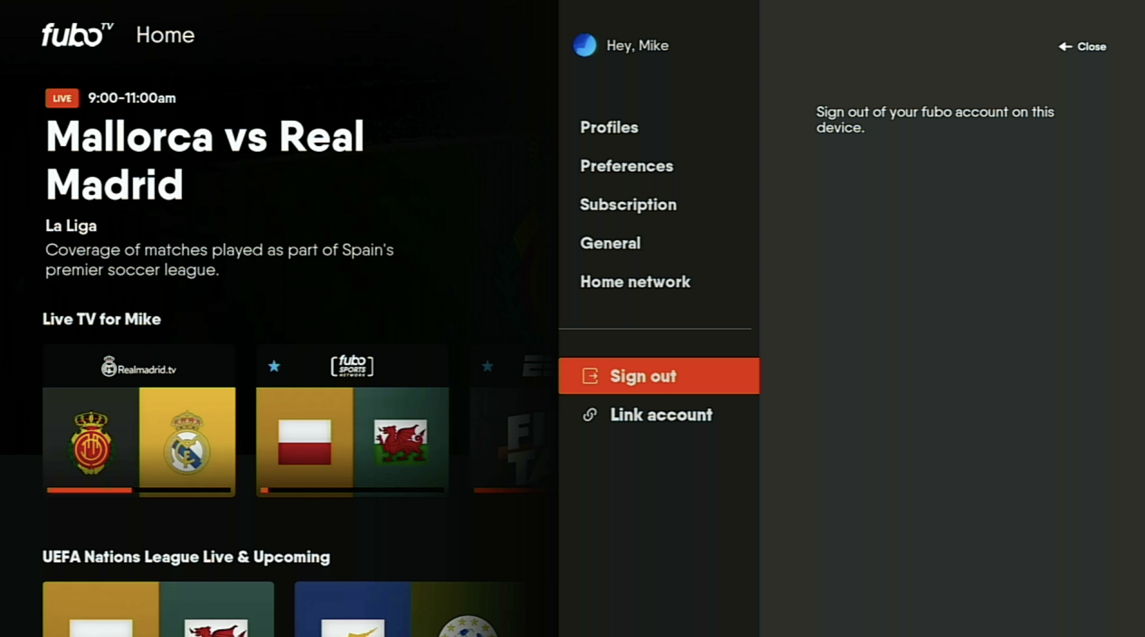This screenshot has width=1145, height=637.
Task: Open Preferences settings
Action: click(626, 166)
